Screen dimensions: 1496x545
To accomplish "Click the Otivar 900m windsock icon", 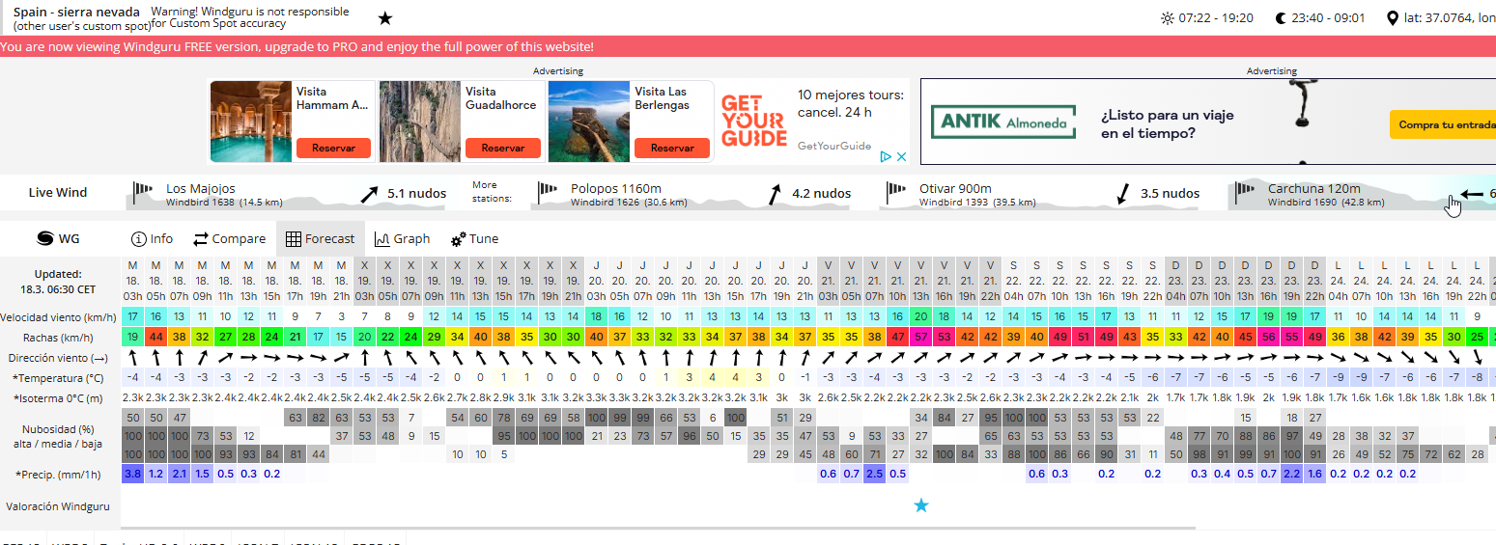I will pyautogui.click(x=897, y=190).
